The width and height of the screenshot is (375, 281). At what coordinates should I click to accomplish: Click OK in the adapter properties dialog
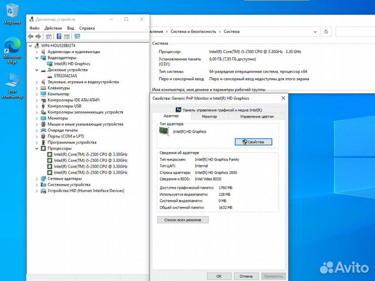point(219,276)
